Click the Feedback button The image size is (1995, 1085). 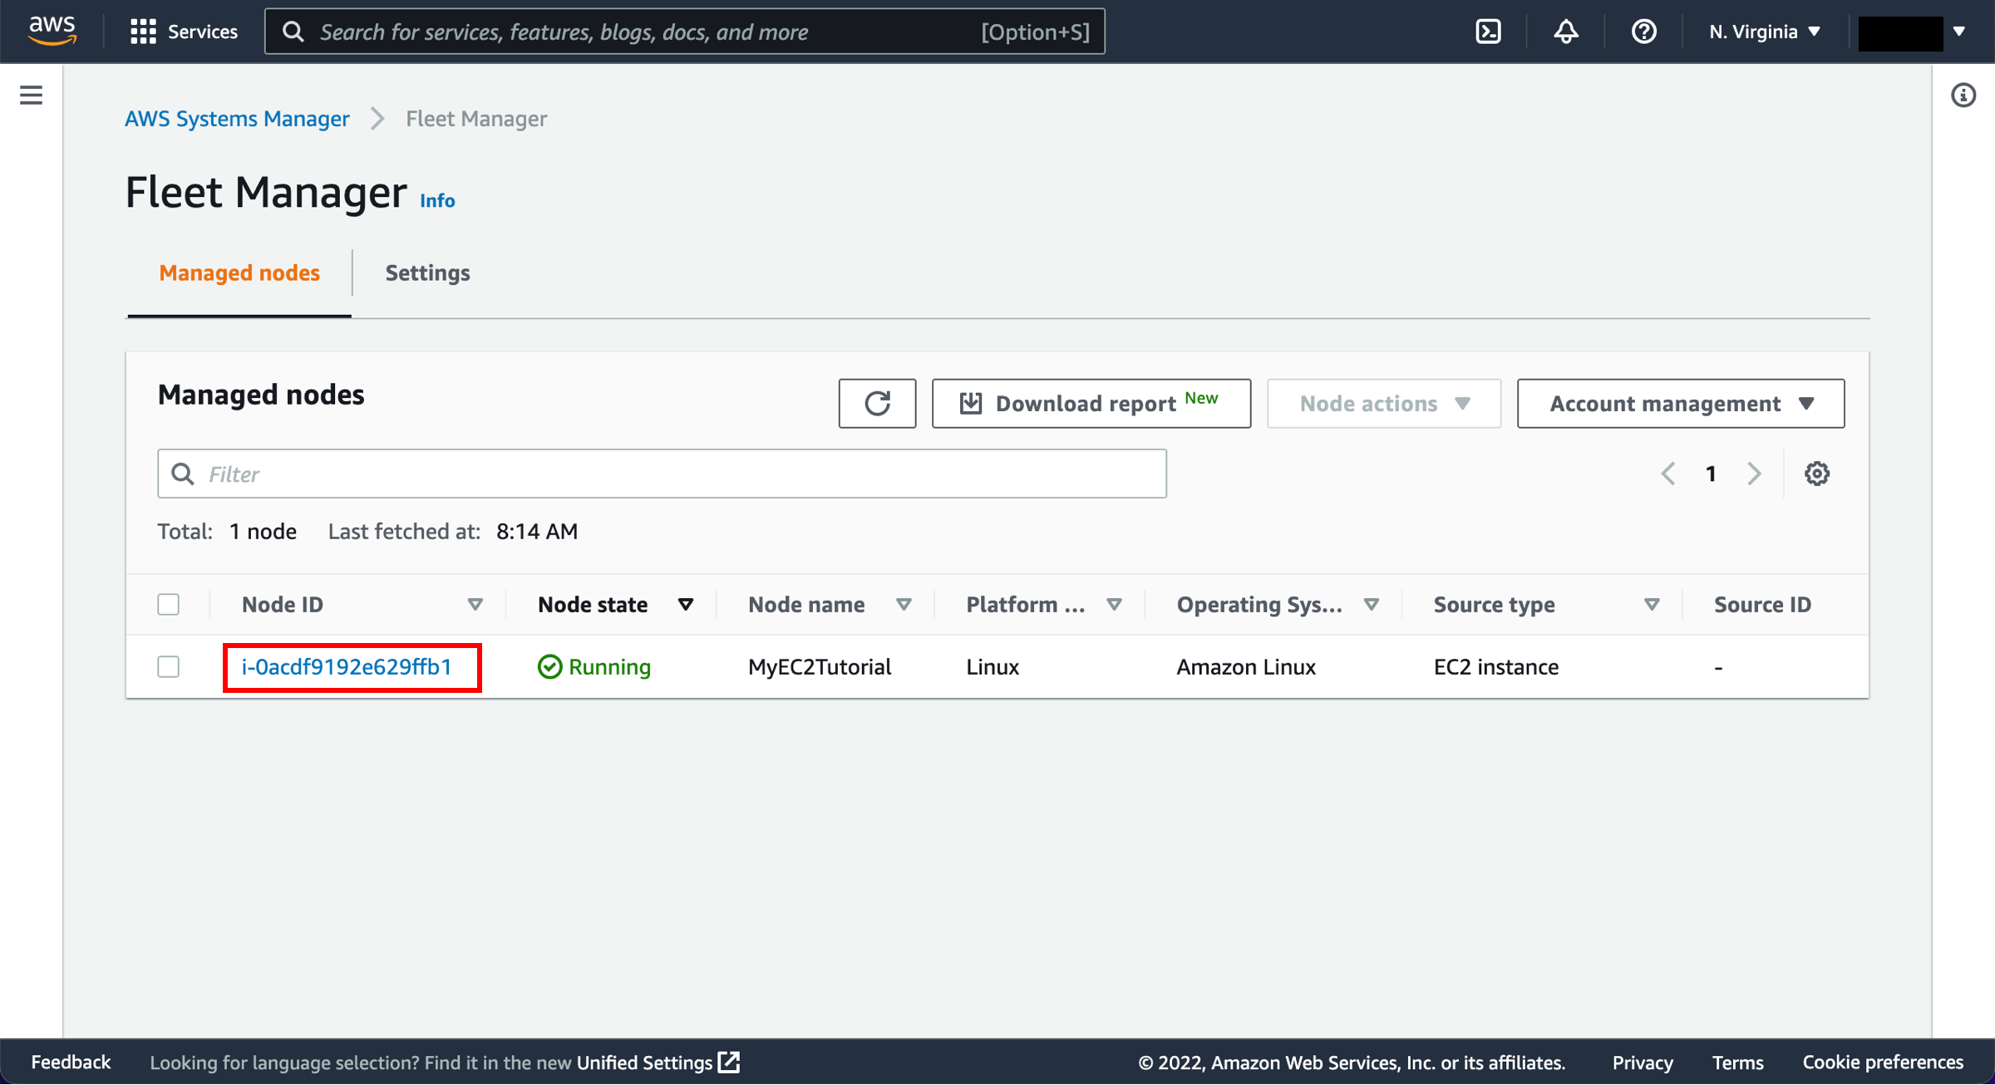pos(71,1063)
